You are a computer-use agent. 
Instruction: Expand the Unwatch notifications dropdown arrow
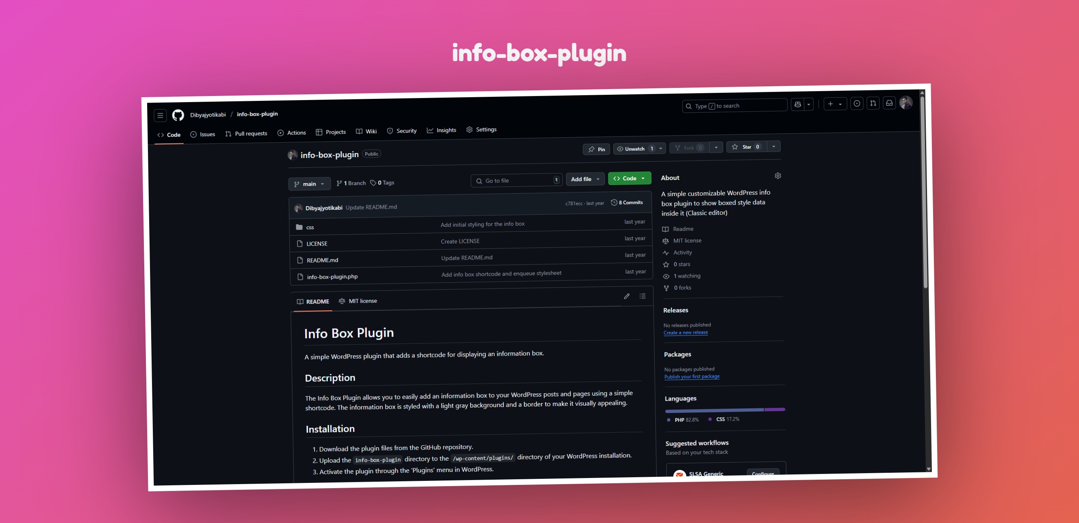pyautogui.click(x=661, y=148)
